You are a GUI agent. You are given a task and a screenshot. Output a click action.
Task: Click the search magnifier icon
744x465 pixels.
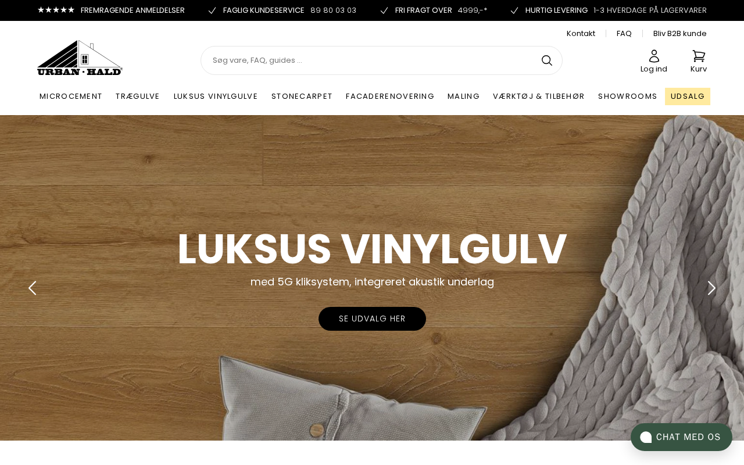tap(547, 60)
